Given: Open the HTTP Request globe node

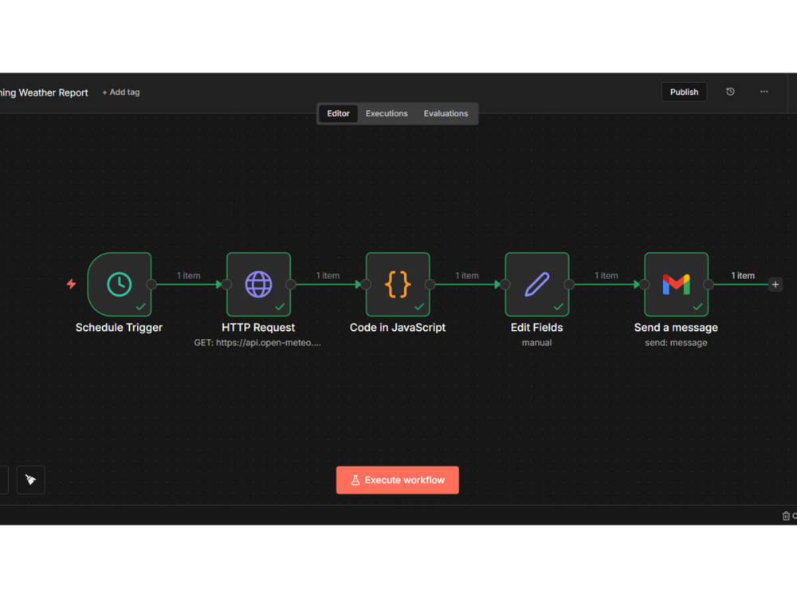Looking at the screenshot, I should (259, 285).
